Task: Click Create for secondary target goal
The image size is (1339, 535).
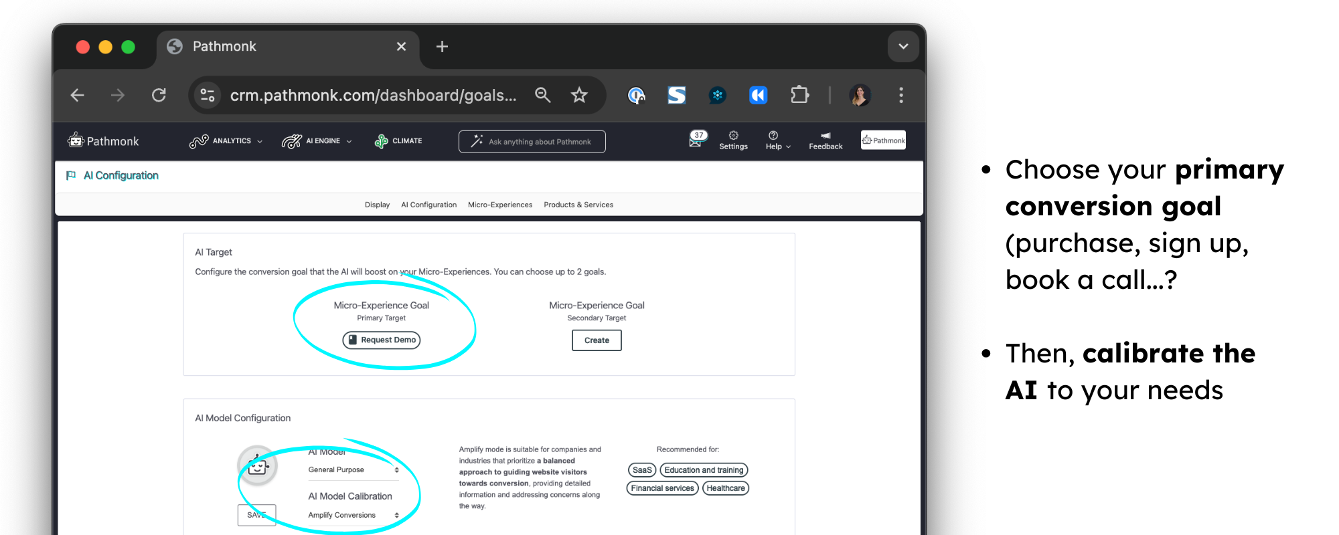Action: click(x=597, y=340)
